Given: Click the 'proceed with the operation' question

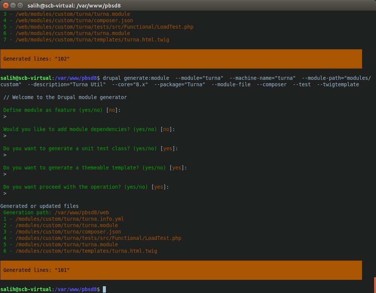Looking at the screenshot, I should pyautogui.click(x=86, y=187).
